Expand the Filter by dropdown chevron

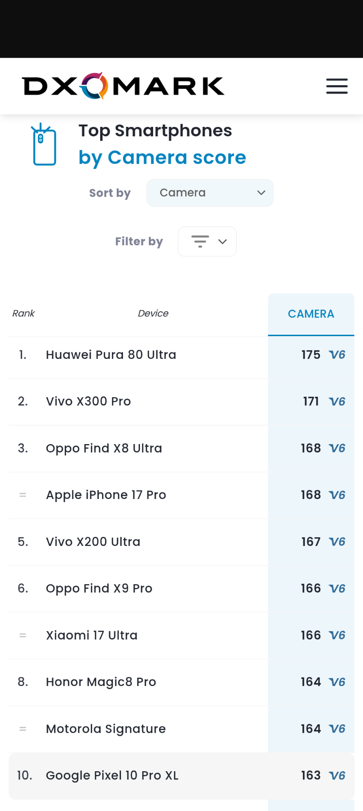(223, 241)
